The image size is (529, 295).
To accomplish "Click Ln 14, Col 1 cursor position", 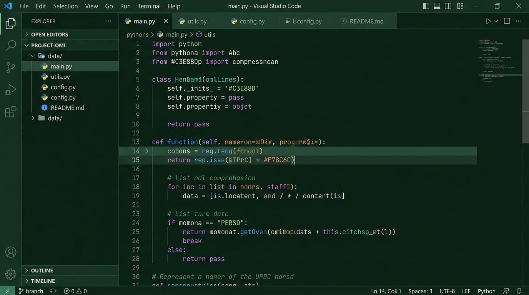I will [386, 291].
